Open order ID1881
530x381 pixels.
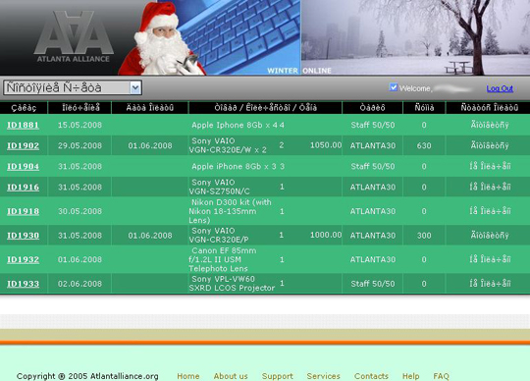23,125
